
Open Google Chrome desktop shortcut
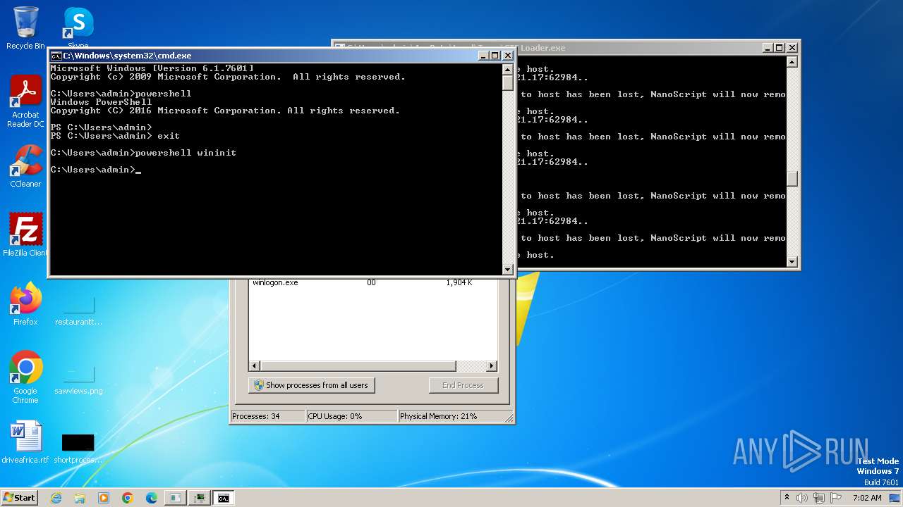[25, 377]
